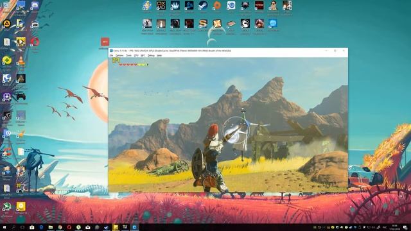The image size is (411, 231).
Task: Open the SteamVR desktop shortcut
Action: [35, 24]
